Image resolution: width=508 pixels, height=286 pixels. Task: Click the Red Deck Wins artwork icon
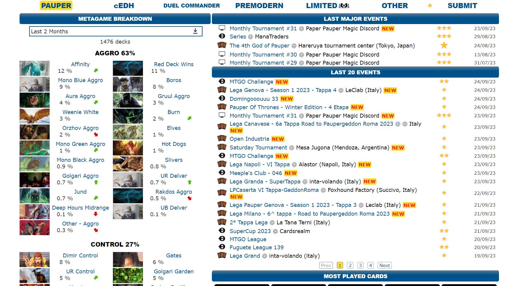click(x=128, y=68)
